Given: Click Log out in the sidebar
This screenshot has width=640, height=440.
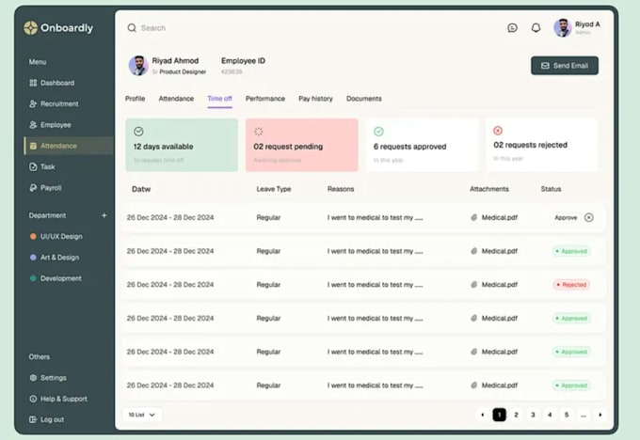Looking at the screenshot, I should tap(46, 419).
